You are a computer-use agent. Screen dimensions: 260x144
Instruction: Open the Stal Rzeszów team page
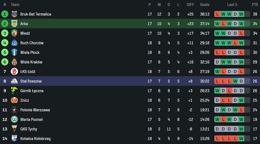(x=31, y=81)
